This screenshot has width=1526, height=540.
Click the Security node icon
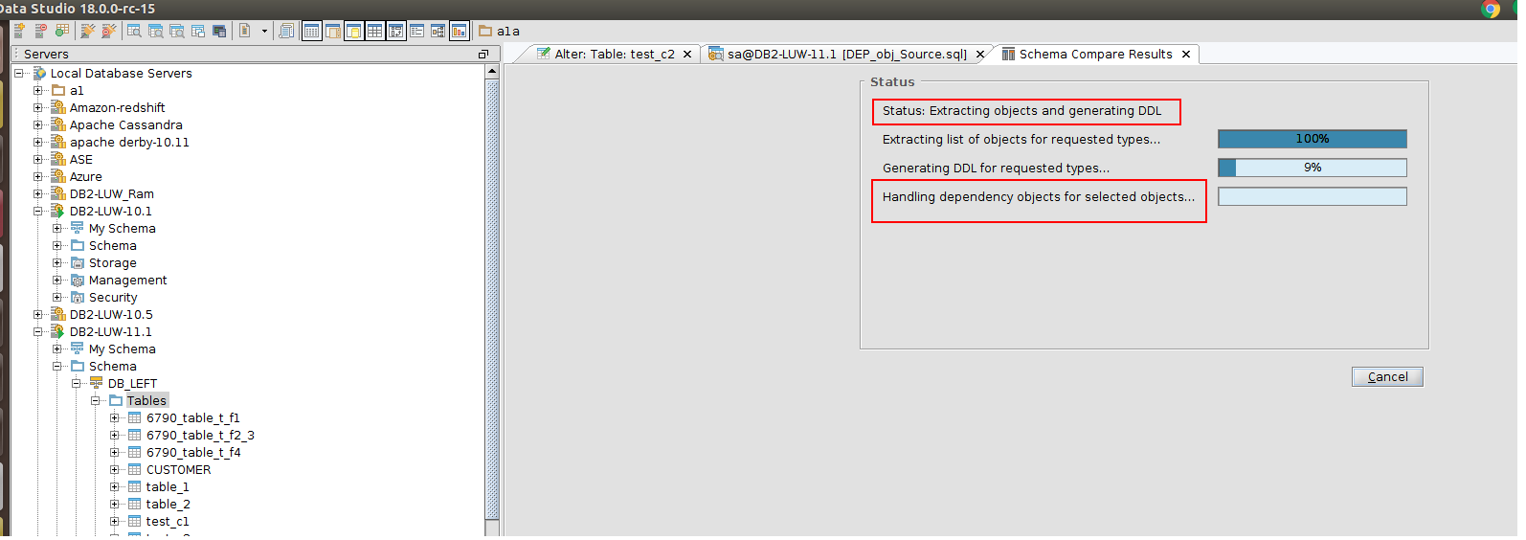pos(78,297)
